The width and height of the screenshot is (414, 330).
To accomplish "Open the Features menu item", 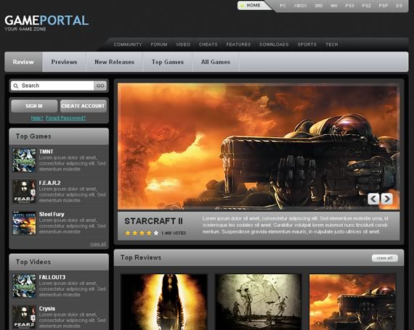I will tap(238, 44).
